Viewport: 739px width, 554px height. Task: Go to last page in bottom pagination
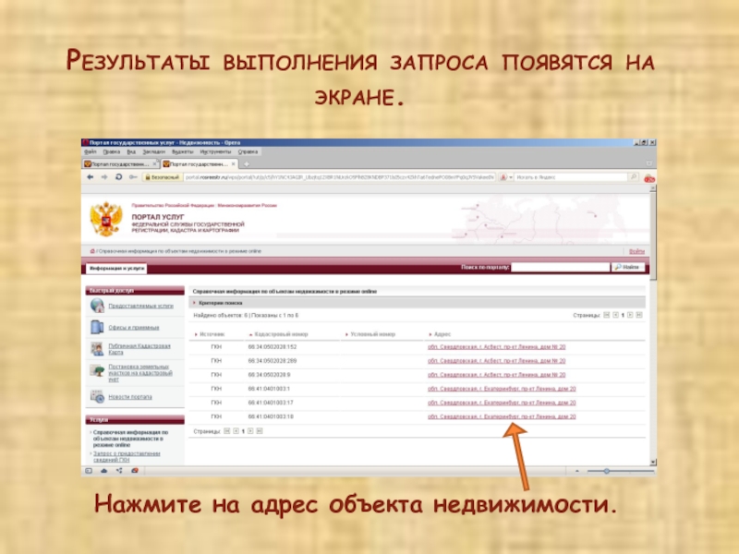click(x=260, y=431)
